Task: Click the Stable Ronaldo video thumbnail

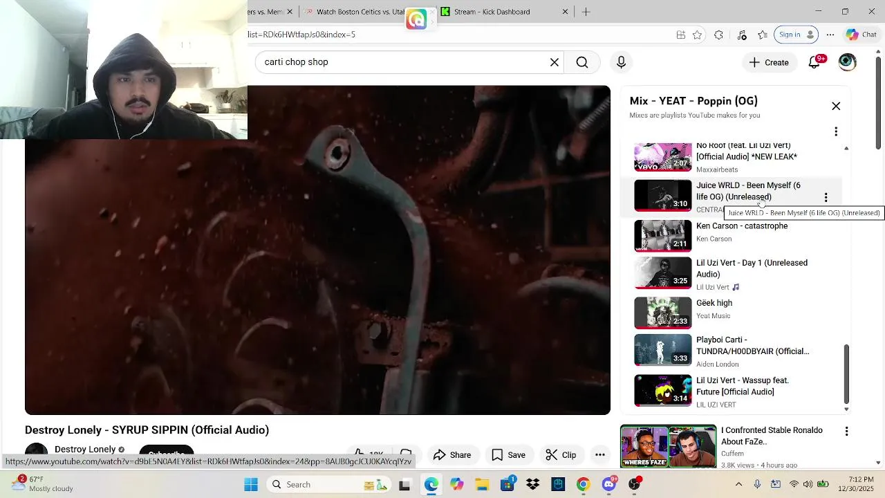Action: (669, 447)
